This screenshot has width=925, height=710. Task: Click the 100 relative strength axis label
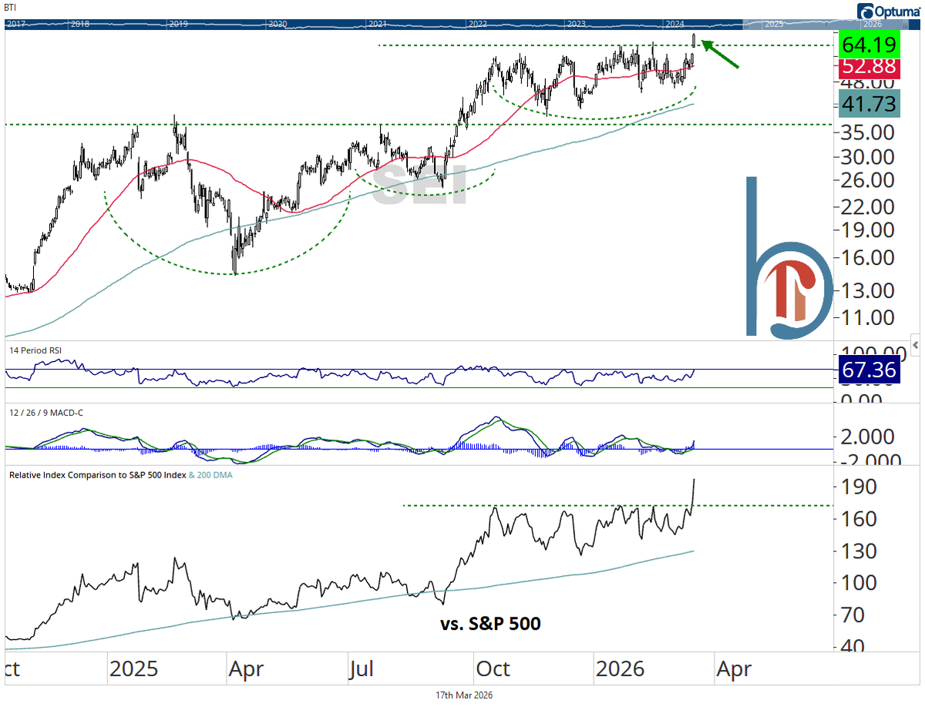(x=859, y=583)
